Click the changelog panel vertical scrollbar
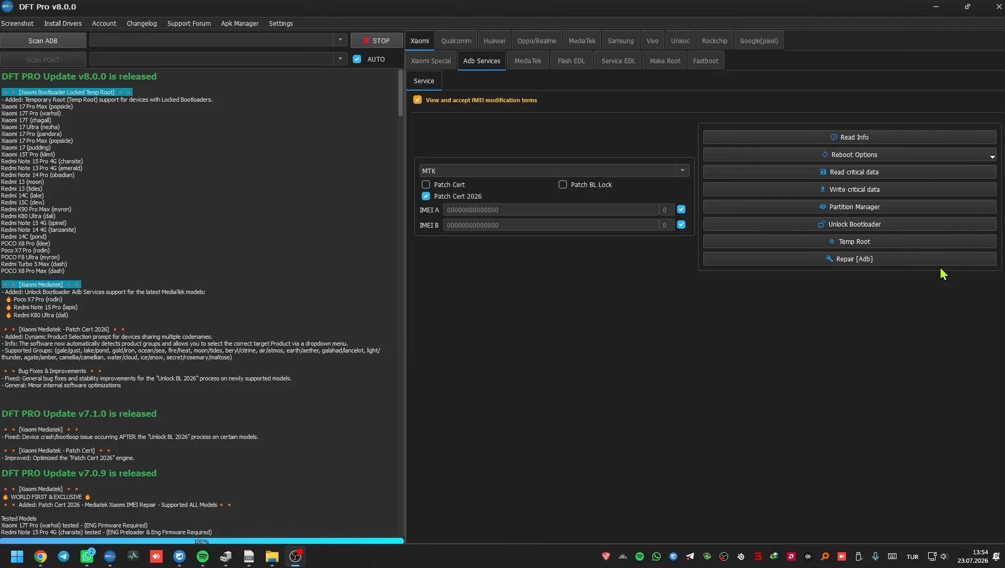 (x=401, y=93)
